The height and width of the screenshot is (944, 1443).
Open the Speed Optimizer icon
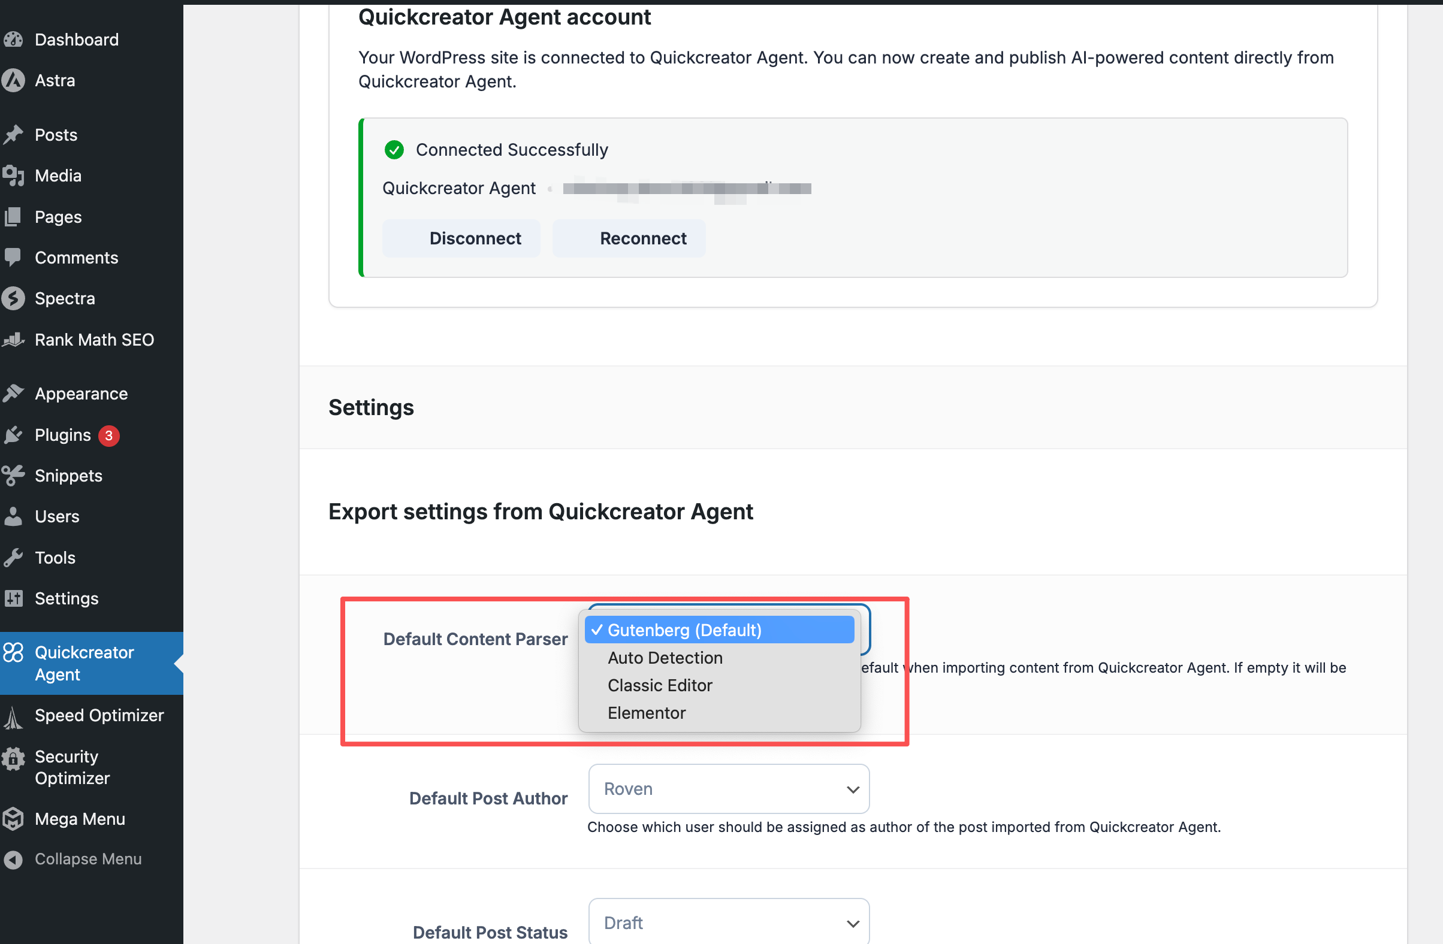pyautogui.click(x=14, y=716)
